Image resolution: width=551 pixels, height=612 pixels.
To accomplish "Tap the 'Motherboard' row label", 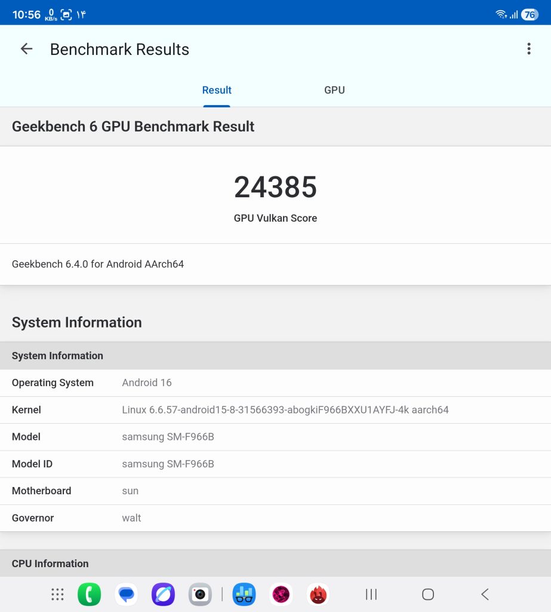I will [x=41, y=491].
